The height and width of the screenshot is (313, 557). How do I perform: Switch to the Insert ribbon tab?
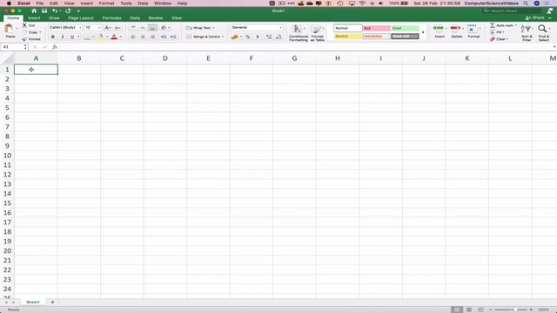34,18
